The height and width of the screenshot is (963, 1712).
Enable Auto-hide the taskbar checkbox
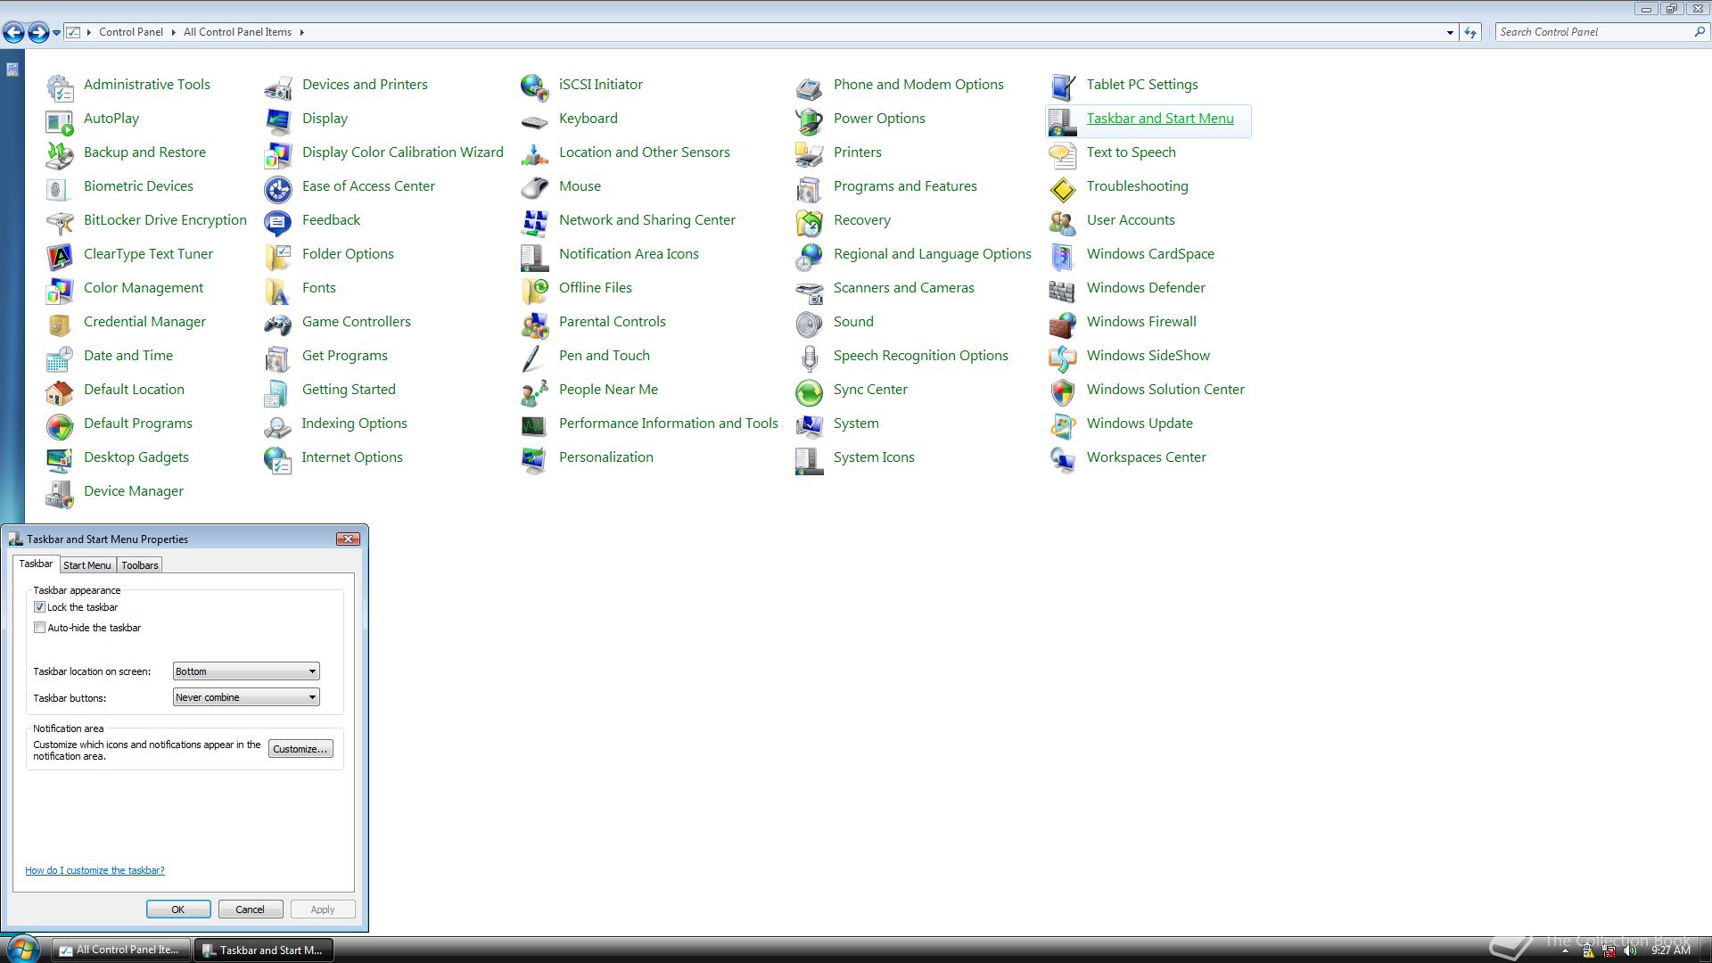[x=39, y=628]
